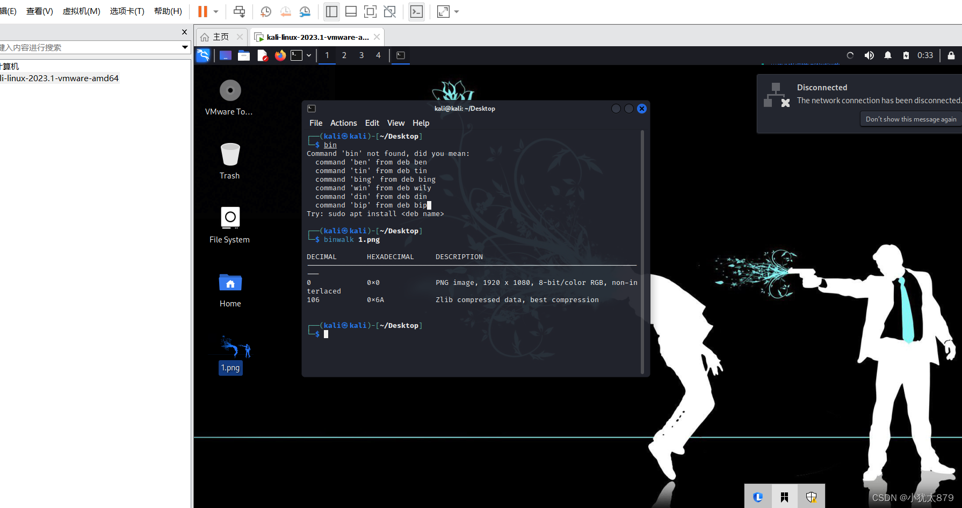Click the terminal window button in taskbar
This screenshot has height=508, width=962.
pyautogui.click(x=401, y=55)
